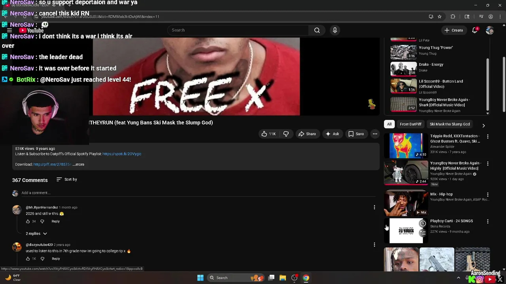This screenshot has width=506, height=284.
Task: Expand 2 replies under RyanHernandez comment
Action: click(36, 234)
